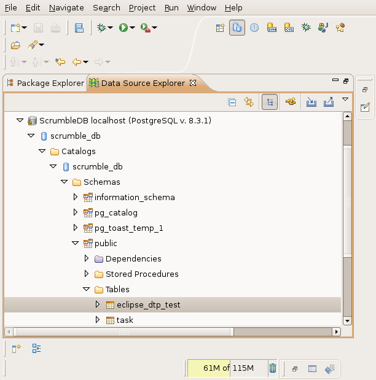This screenshot has height=380, width=376.
Task: Click the External Tools run icon
Action: (146, 28)
